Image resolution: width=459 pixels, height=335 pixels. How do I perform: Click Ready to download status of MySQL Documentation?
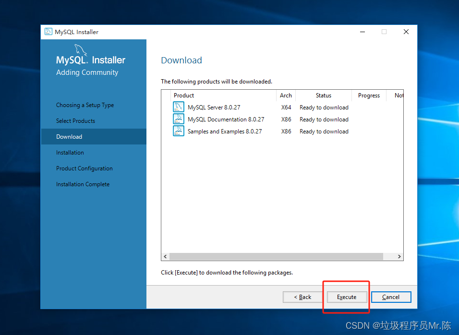[x=324, y=120]
